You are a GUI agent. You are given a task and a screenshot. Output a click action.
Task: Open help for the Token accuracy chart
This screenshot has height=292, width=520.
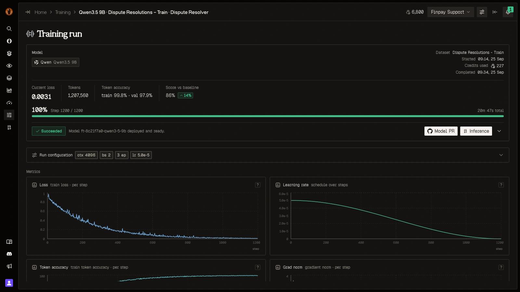coord(258,267)
